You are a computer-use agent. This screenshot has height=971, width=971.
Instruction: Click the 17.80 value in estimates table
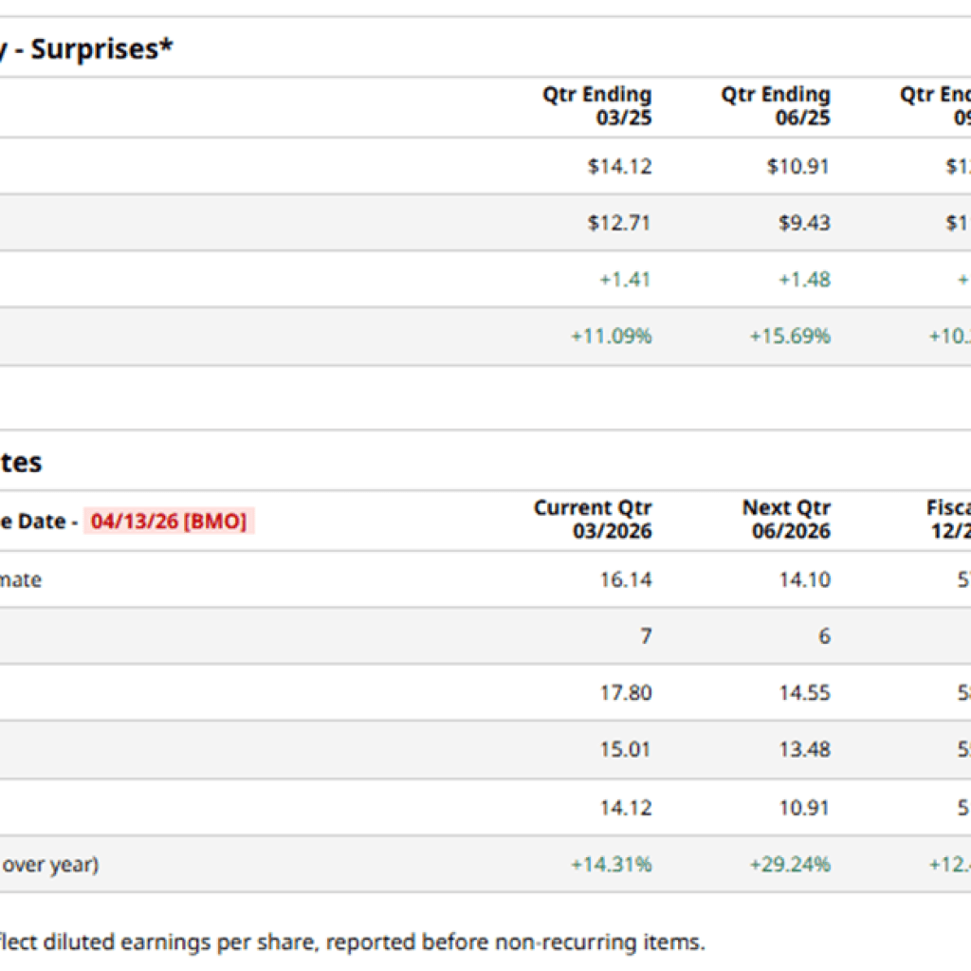(626, 693)
